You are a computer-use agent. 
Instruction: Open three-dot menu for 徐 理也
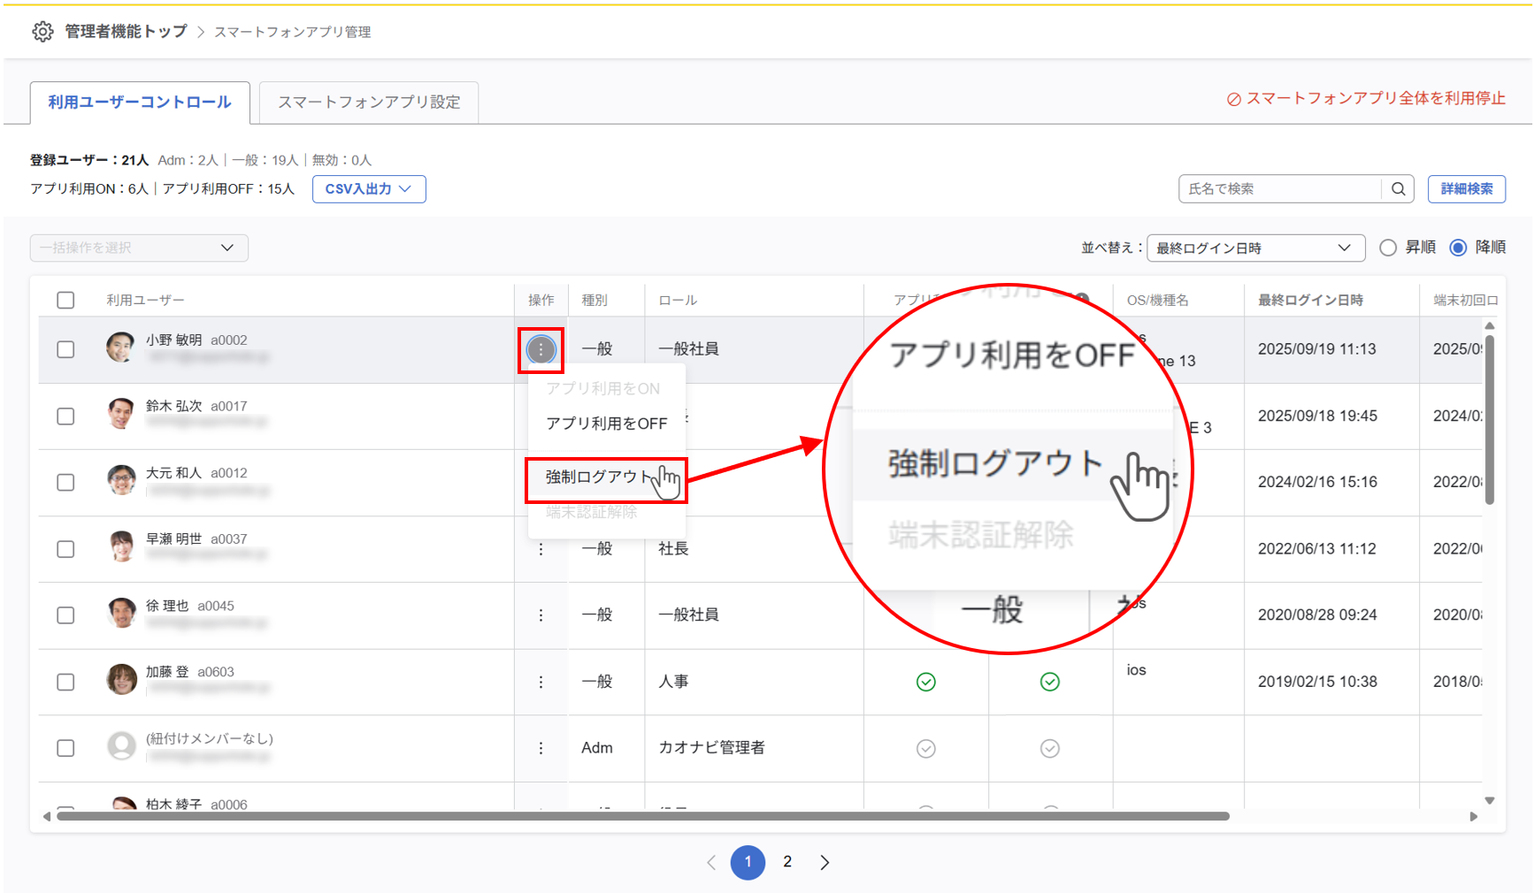pyautogui.click(x=541, y=615)
